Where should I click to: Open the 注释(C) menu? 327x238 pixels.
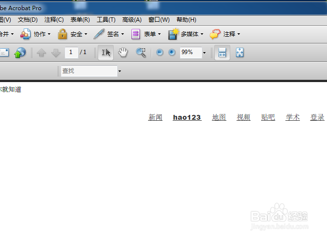[x=54, y=20]
